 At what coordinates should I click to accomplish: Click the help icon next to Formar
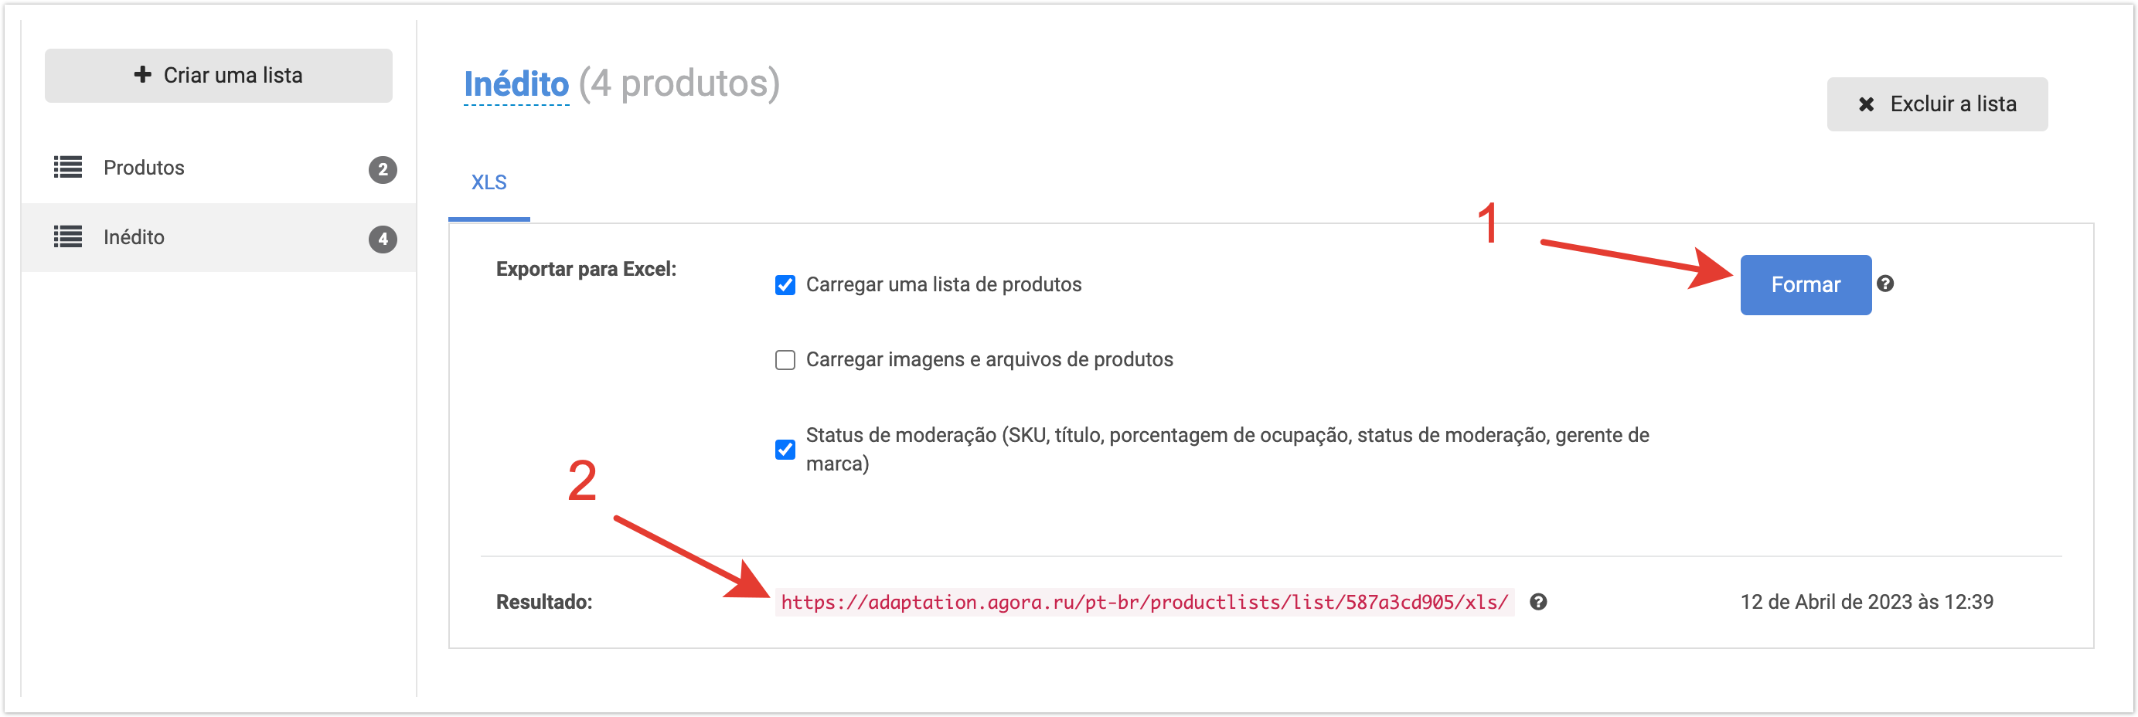click(x=1885, y=284)
